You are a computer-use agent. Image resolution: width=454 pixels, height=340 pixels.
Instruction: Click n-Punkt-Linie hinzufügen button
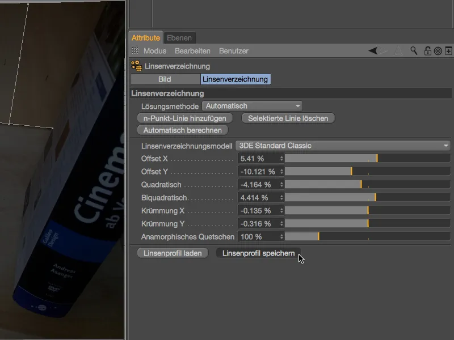click(185, 118)
